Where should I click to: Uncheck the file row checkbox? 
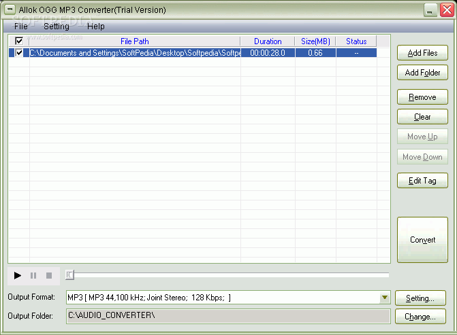coord(19,53)
